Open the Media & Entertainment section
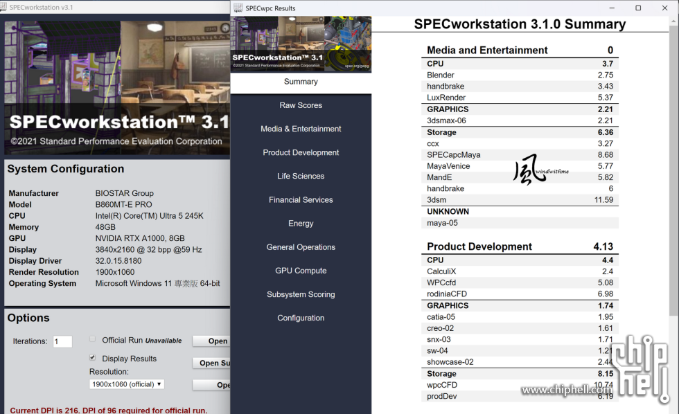679x414 pixels. coord(301,129)
